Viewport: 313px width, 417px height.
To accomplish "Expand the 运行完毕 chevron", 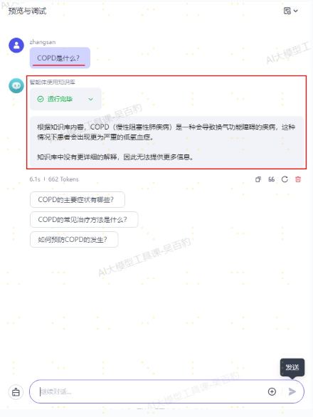I will click(x=90, y=99).
